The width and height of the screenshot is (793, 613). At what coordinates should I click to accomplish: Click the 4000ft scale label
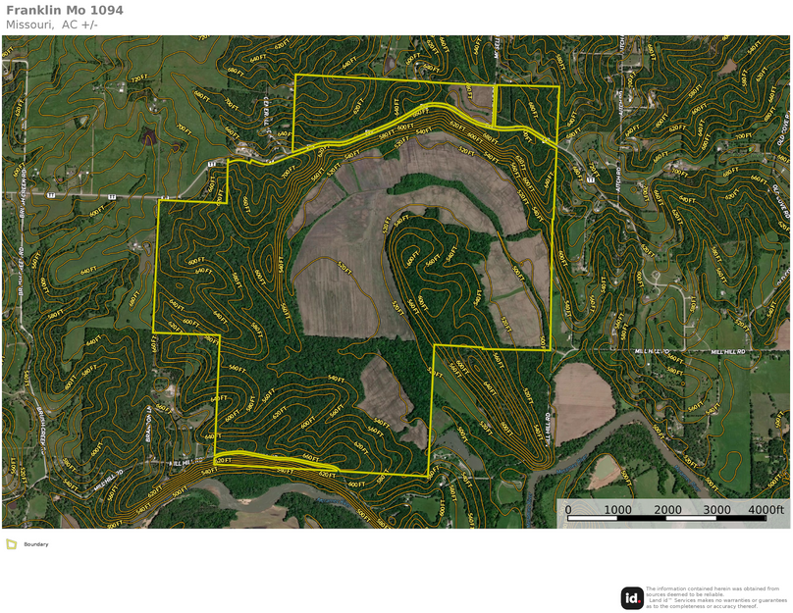(x=766, y=509)
